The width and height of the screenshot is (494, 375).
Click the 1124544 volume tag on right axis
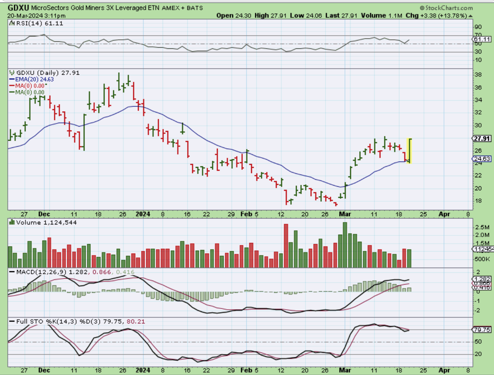(x=483, y=249)
